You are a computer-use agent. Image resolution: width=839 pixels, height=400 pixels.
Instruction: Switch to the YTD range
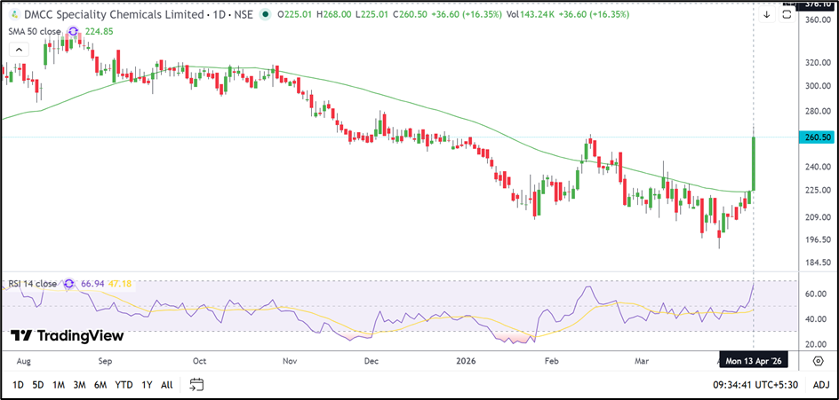click(x=124, y=385)
